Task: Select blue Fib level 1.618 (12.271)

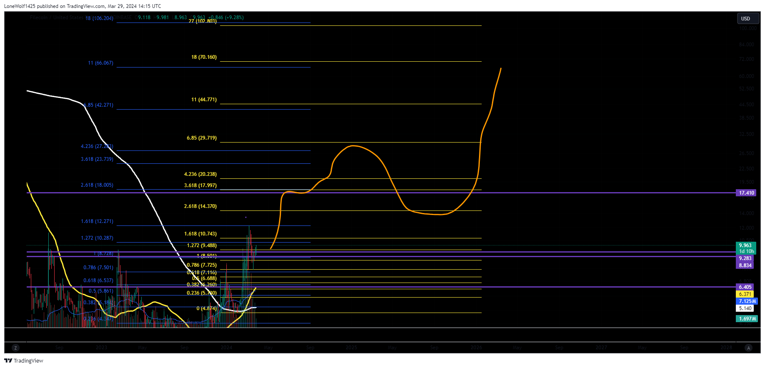Action: pos(97,221)
